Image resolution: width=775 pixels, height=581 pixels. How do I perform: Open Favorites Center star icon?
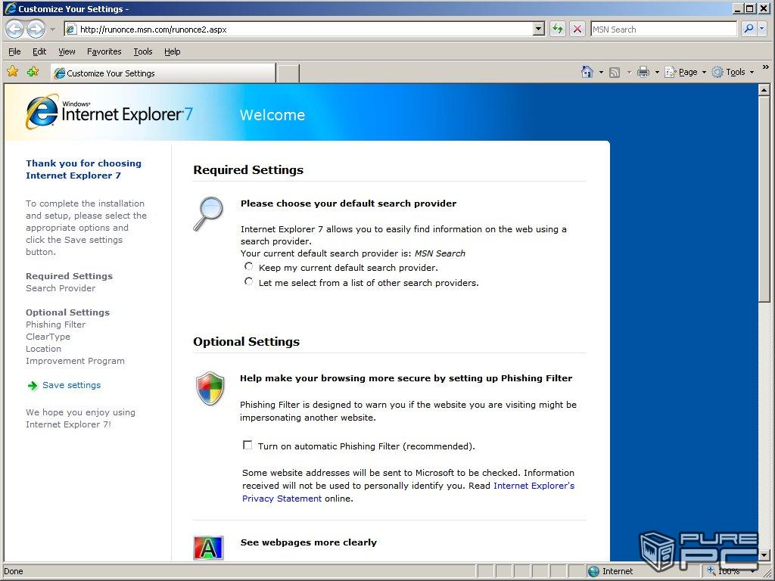pyautogui.click(x=13, y=72)
